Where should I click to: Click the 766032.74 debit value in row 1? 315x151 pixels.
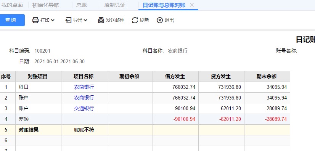[x=184, y=87]
